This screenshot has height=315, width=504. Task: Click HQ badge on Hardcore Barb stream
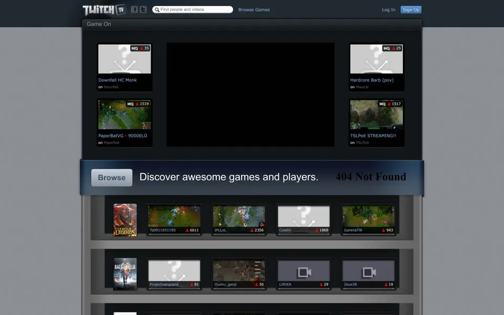387,48
